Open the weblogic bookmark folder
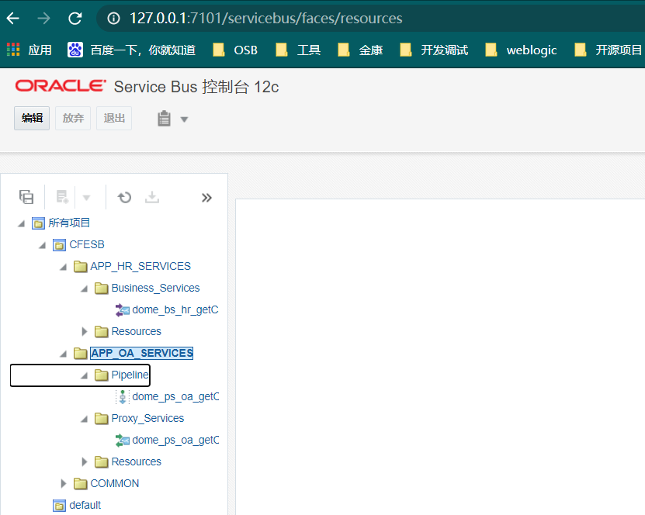 (x=521, y=50)
